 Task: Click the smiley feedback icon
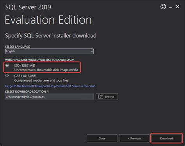point(163,7)
